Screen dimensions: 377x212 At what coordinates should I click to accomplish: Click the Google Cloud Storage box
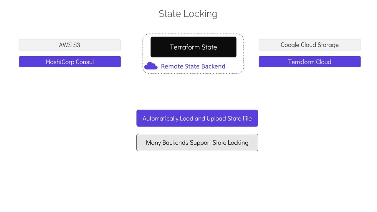tap(310, 45)
